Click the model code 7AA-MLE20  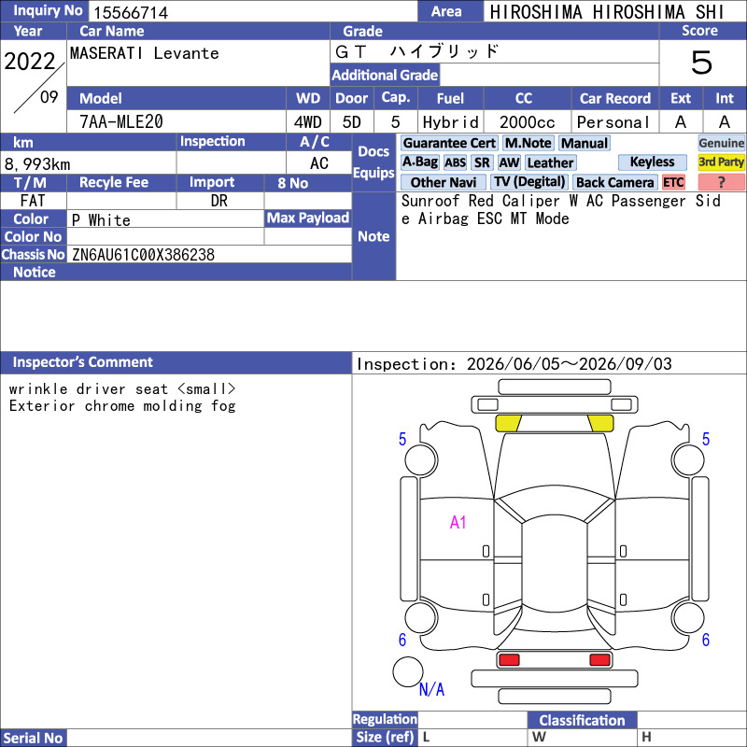coord(121,122)
